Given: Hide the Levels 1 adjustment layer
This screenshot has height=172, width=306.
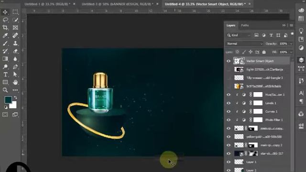Looking at the screenshot, I should click(x=229, y=103).
